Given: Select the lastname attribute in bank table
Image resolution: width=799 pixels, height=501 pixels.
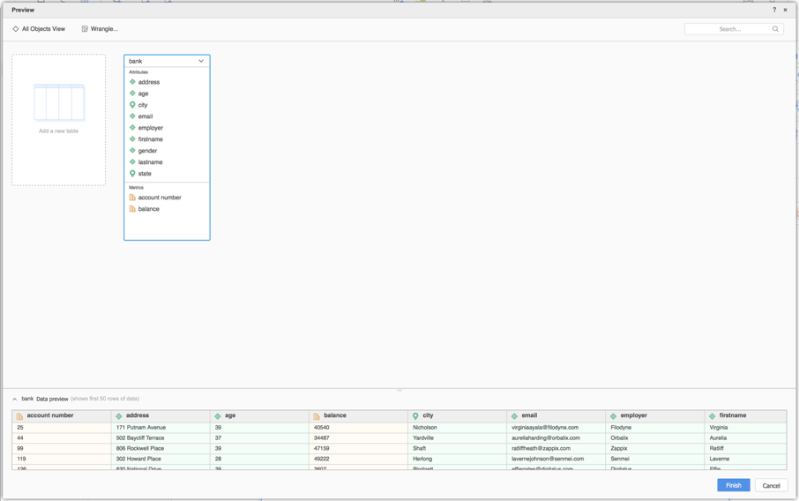Looking at the screenshot, I should coord(150,162).
